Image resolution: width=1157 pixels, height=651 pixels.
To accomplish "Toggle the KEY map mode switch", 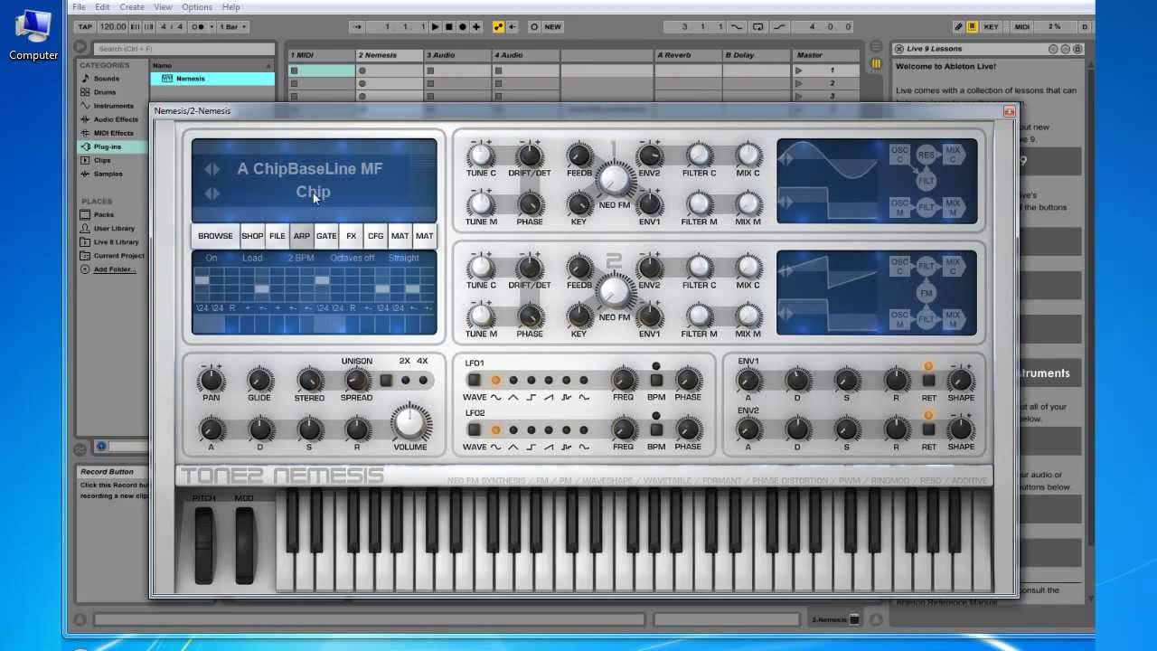I will 991,26.
